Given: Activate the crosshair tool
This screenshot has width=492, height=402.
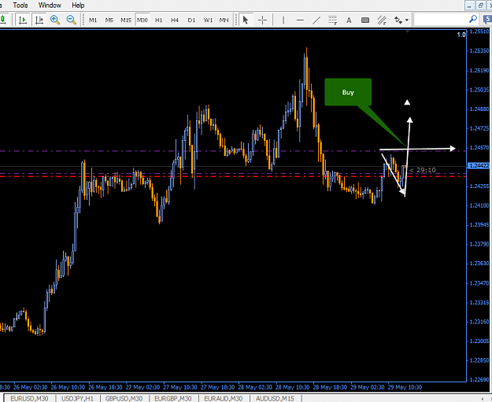Looking at the screenshot, I should pos(262,20).
